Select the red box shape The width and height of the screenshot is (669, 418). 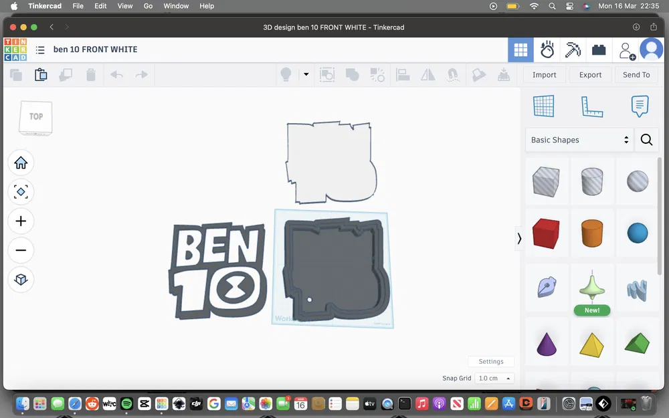click(547, 233)
